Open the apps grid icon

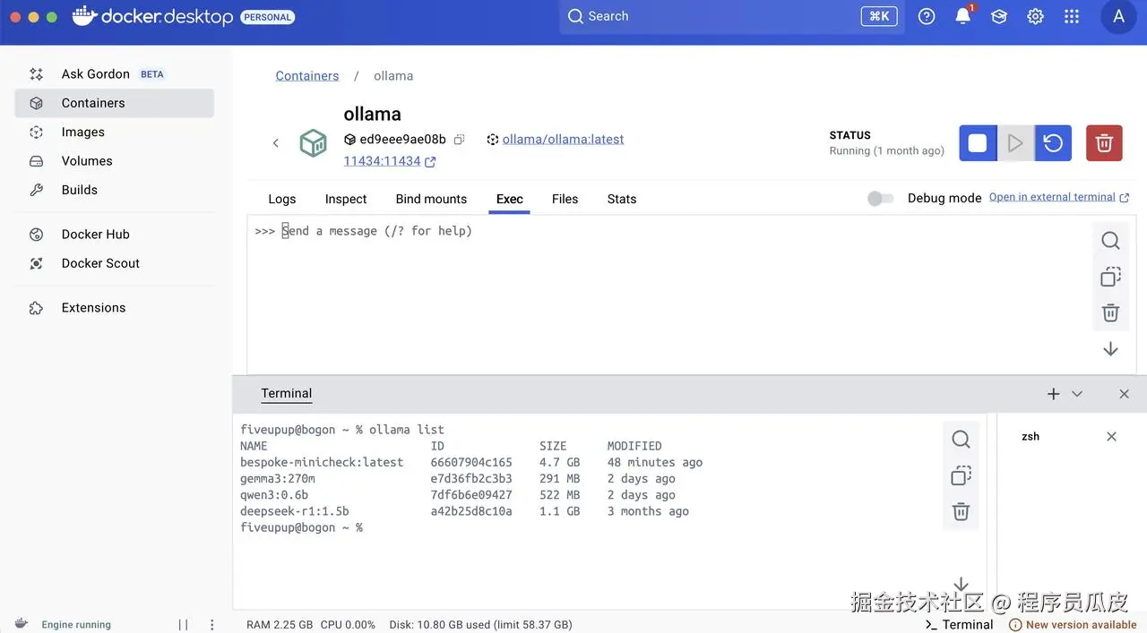click(x=1072, y=16)
